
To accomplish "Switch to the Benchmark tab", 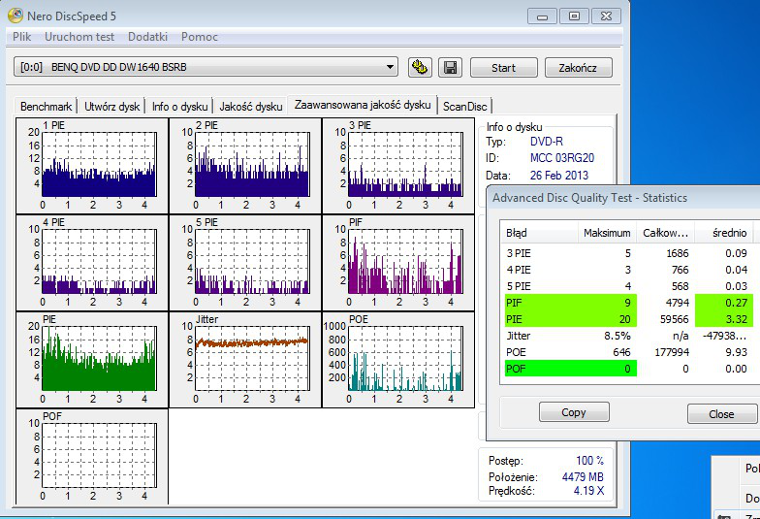I will point(47,107).
